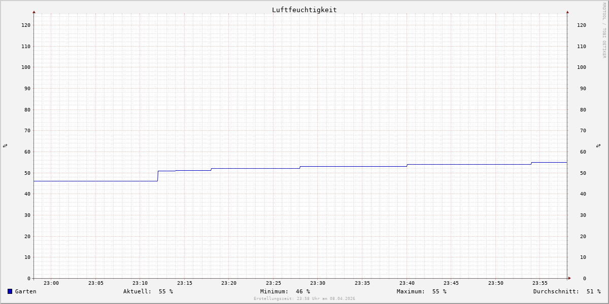Screen dimensions: 609x304
Task: Select the Durchschnitt: 51 % value
Action: coord(567,291)
